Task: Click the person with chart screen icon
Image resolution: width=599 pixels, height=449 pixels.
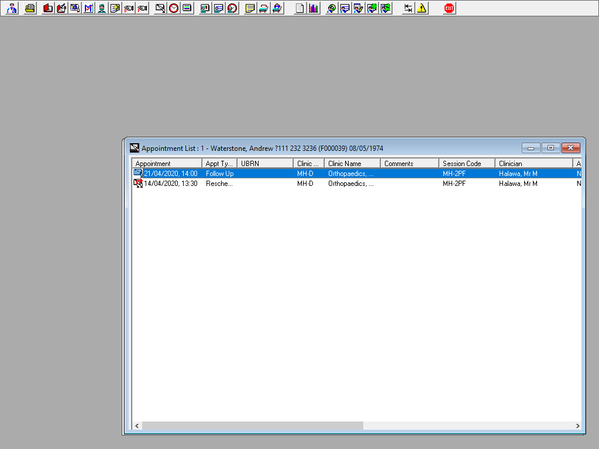Action: pyautogui.click(x=205, y=8)
